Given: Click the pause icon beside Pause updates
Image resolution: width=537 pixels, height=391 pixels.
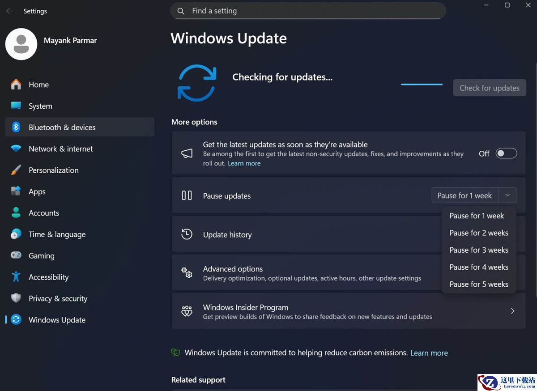Looking at the screenshot, I should coord(187,195).
